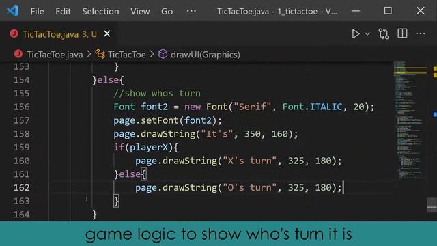Open the Selection menu
Viewport: 437px width, 246px height.
(x=100, y=12)
